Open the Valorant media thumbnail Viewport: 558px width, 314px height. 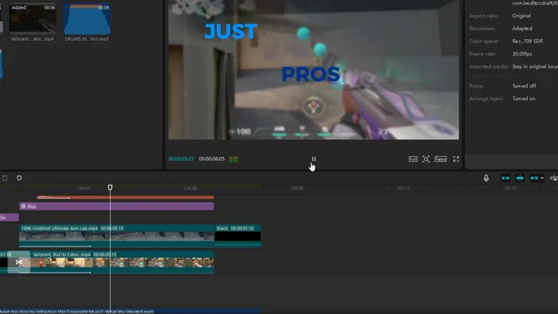33,19
